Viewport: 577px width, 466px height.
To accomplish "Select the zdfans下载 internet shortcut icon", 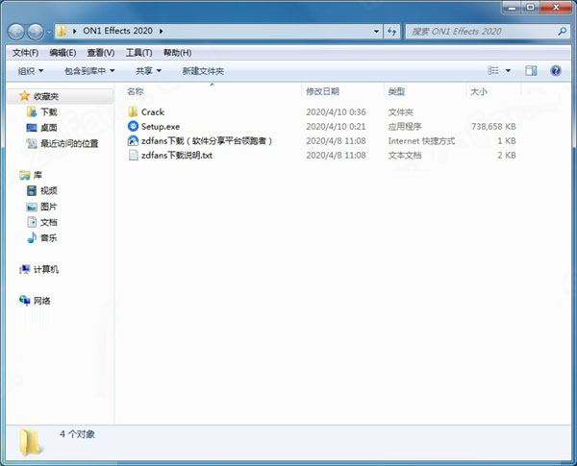I will pos(133,141).
